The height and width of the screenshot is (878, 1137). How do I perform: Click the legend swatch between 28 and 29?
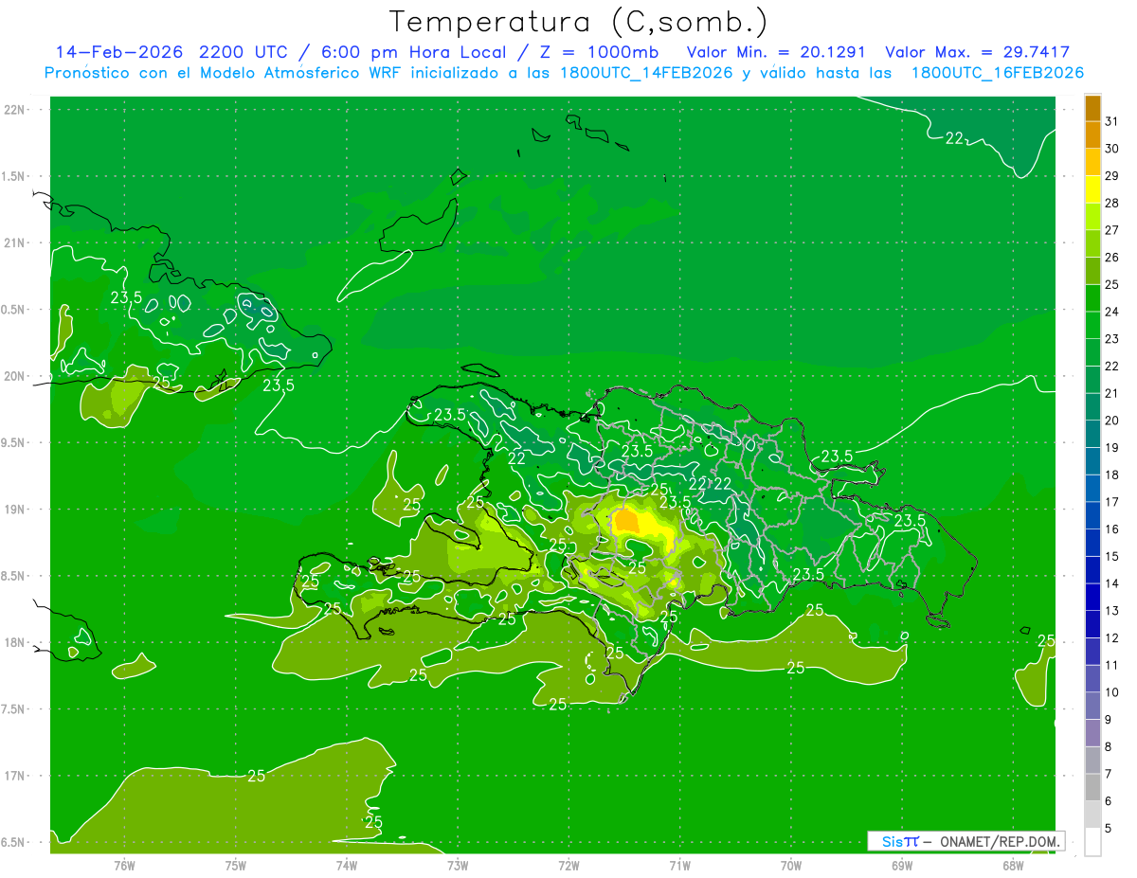(x=1092, y=189)
